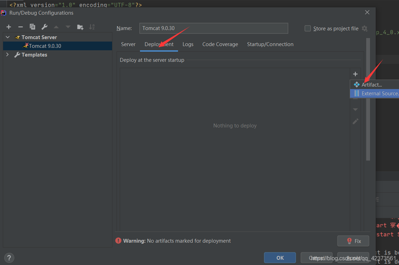Select the Templates tree item
The image size is (399, 265).
[34, 55]
